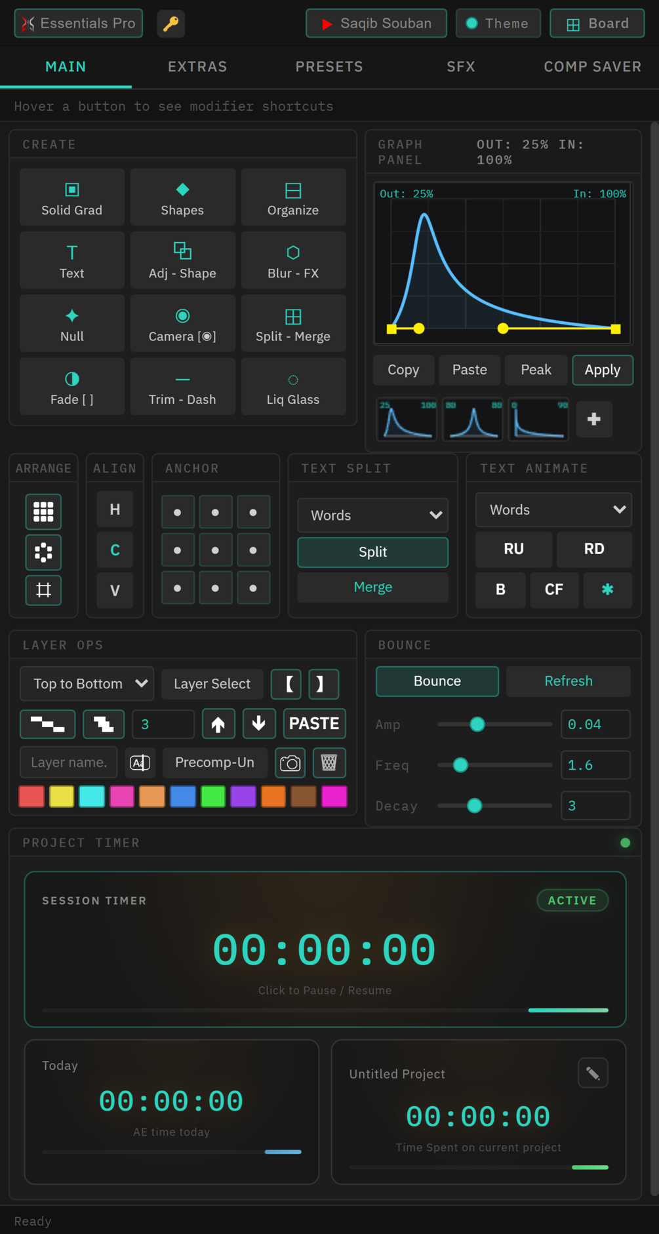
Task: Toggle the ACTIVE session timer badge
Action: click(x=572, y=900)
